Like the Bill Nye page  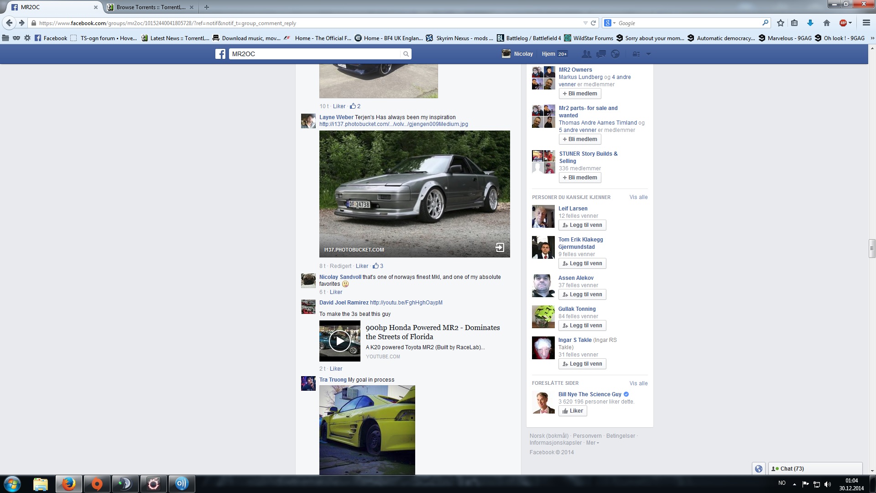tap(573, 411)
